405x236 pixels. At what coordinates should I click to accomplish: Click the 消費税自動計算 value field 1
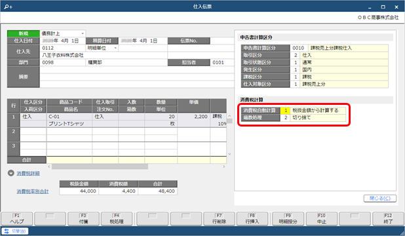pos(286,110)
